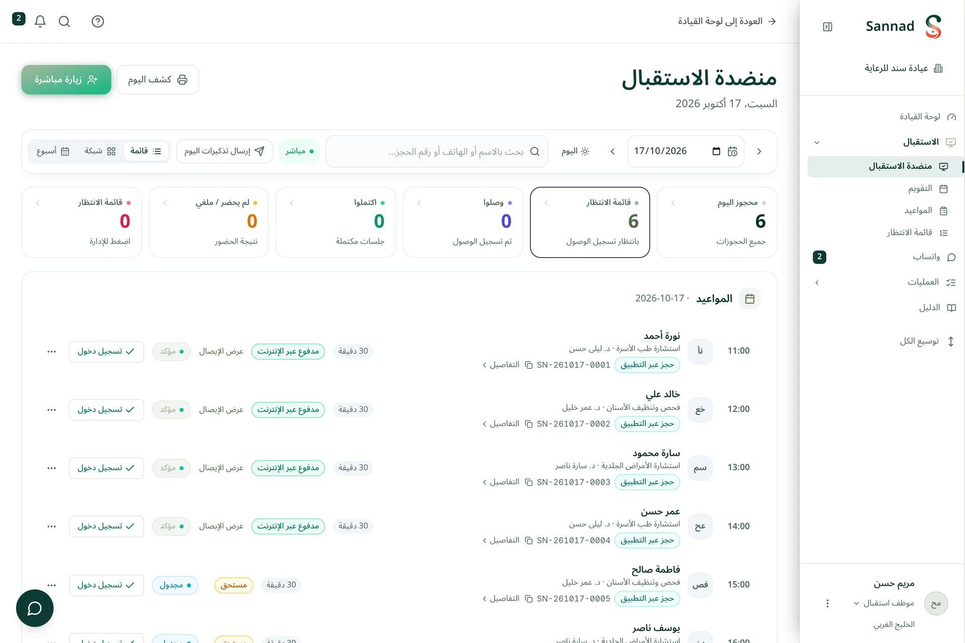The height and width of the screenshot is (643, 965).
Task: Collapse the الاستقبال sidebar section
Action: coord(817,142)
